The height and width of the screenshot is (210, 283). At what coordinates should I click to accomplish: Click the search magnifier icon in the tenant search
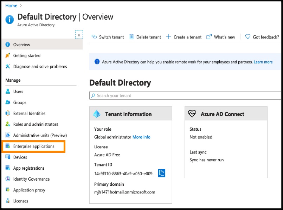point(93,95)
